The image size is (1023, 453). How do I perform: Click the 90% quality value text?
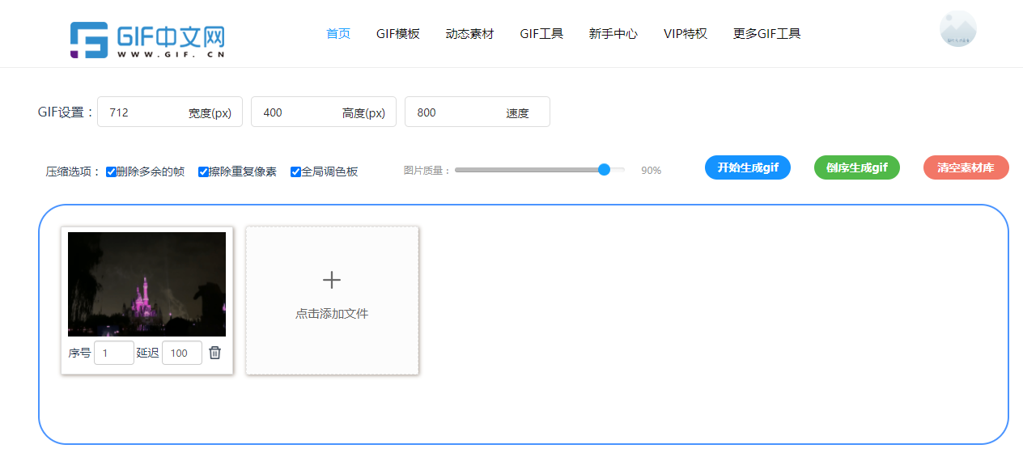click(652, 171)
